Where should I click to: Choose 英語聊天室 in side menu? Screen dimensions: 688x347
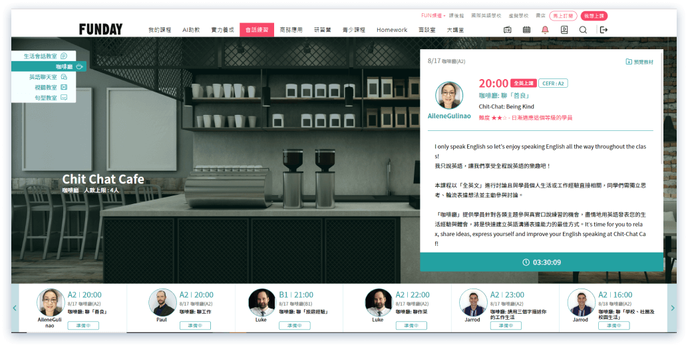point(44,77)
